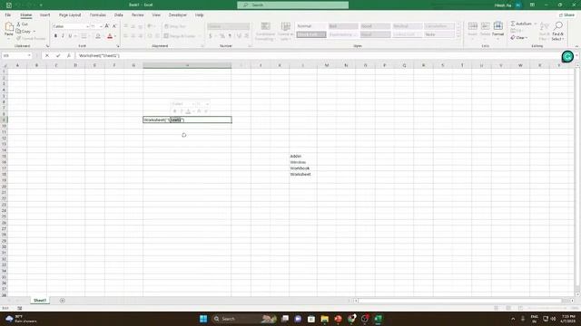Click the Conditional Formatting button
The width and height of the screenshot is (581, 326).
[x=265, y=31]
